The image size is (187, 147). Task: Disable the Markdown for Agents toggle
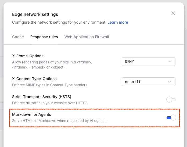171,117
